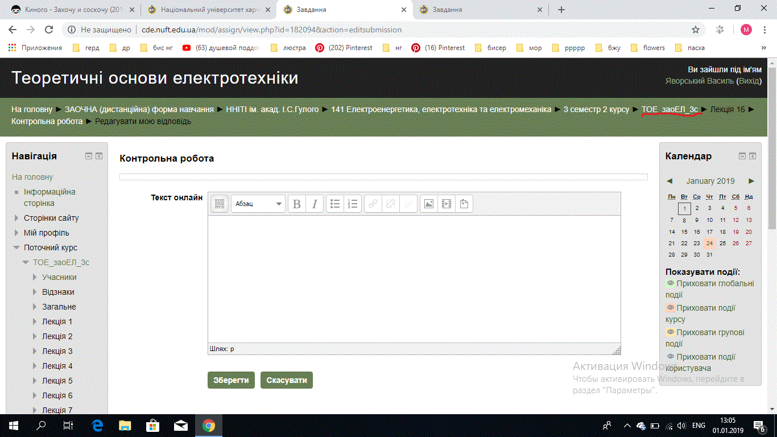Create a bulleted list
The image size is (777, 437).
click(334, 203)
